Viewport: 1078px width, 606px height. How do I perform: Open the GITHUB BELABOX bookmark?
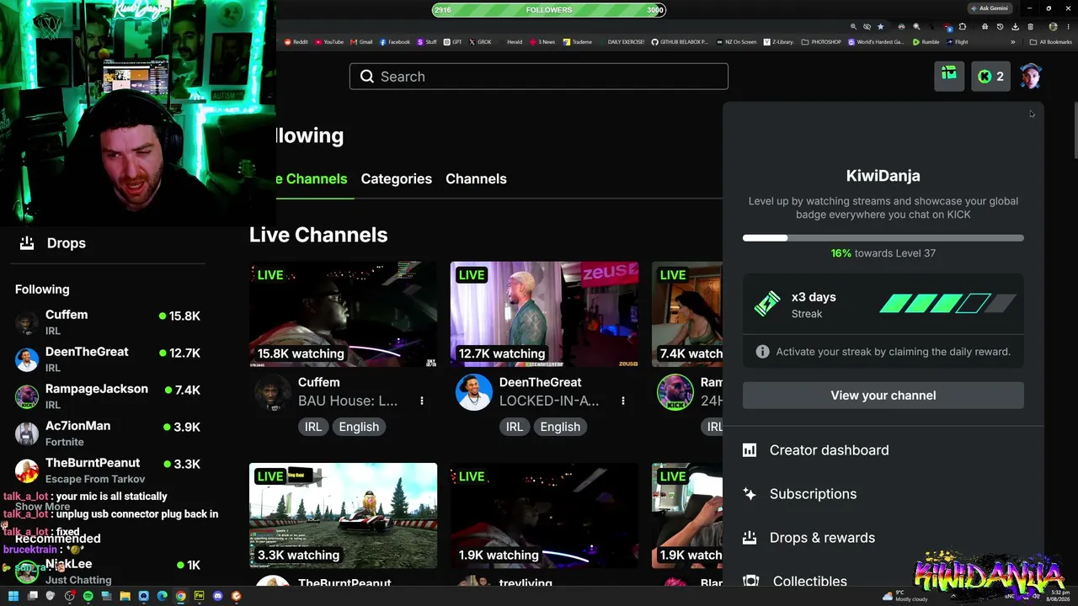point(680,42)
